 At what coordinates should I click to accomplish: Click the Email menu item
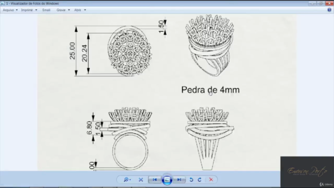(x=46, y=10)
